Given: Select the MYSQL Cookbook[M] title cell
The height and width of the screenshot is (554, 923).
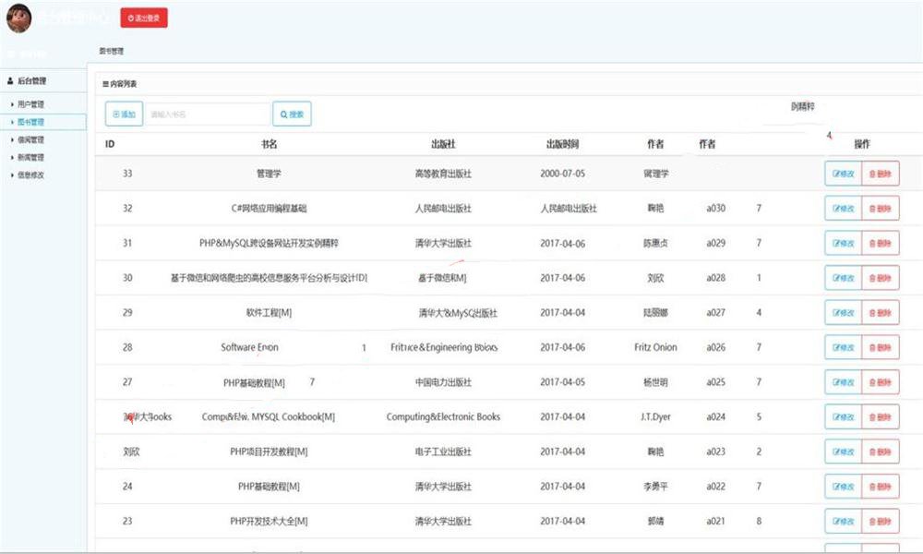Looking at the screenshot, I should pos(269,416).
